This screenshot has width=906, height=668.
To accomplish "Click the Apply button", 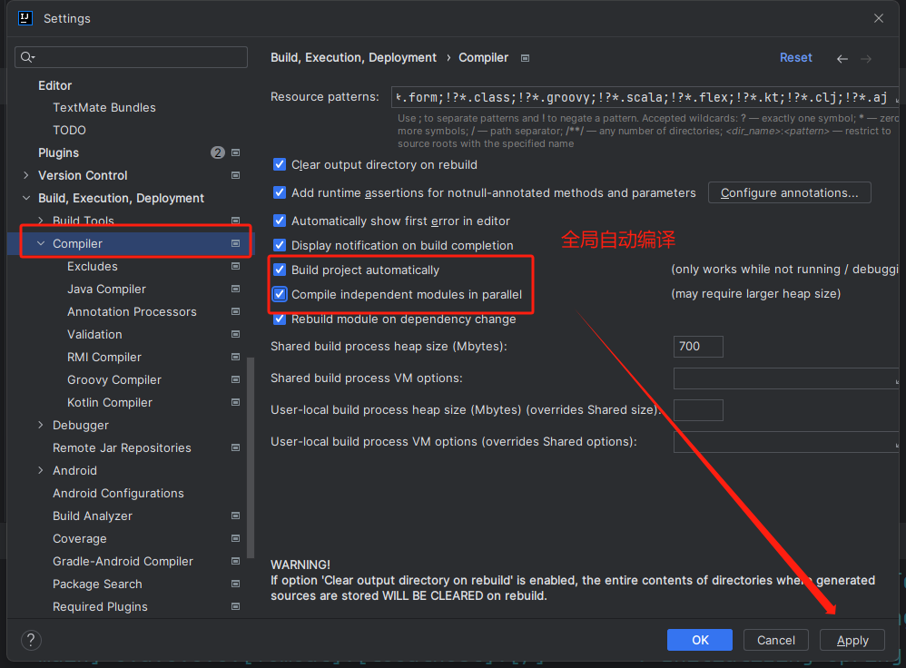I will [852, 640].
